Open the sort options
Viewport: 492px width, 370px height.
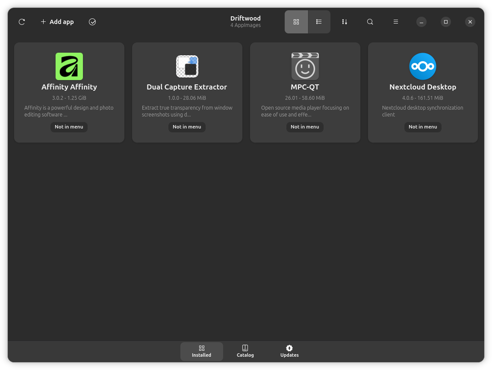point(345,21)
